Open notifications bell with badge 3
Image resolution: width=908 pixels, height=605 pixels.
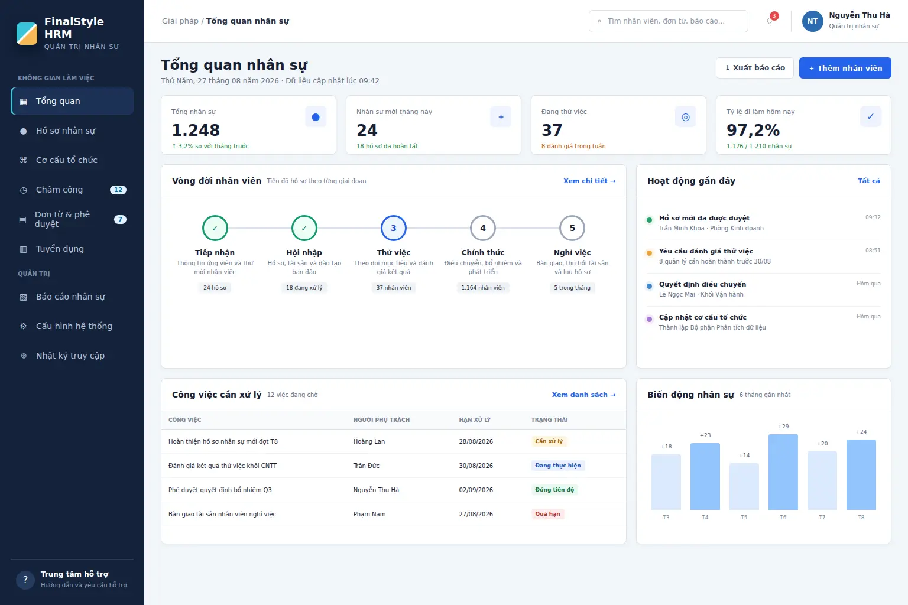[770, 21]
